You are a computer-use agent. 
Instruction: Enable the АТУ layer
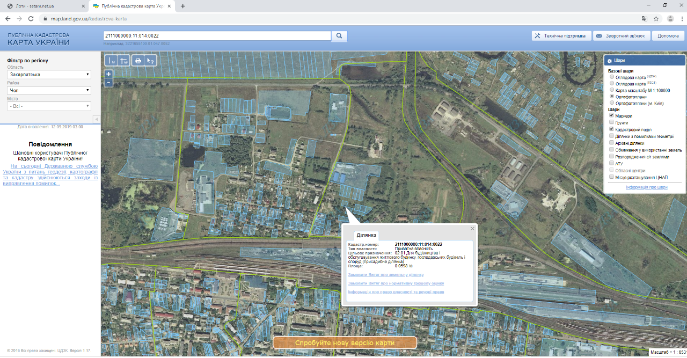coord(611,163)
